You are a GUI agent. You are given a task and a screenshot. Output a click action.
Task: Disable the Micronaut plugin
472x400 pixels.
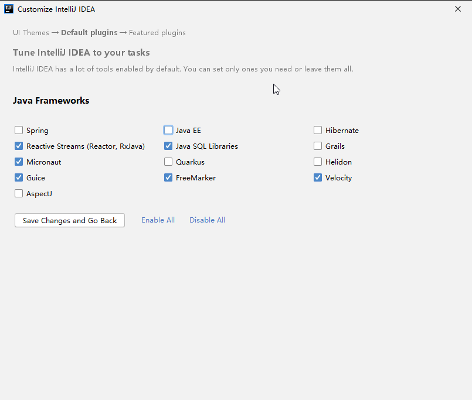18,162
